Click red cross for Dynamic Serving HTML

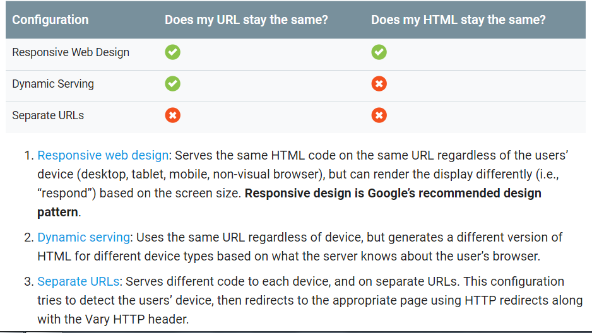click(379, 84)
